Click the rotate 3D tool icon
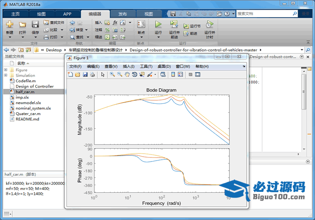315x220 pixels. click(135, 75)
